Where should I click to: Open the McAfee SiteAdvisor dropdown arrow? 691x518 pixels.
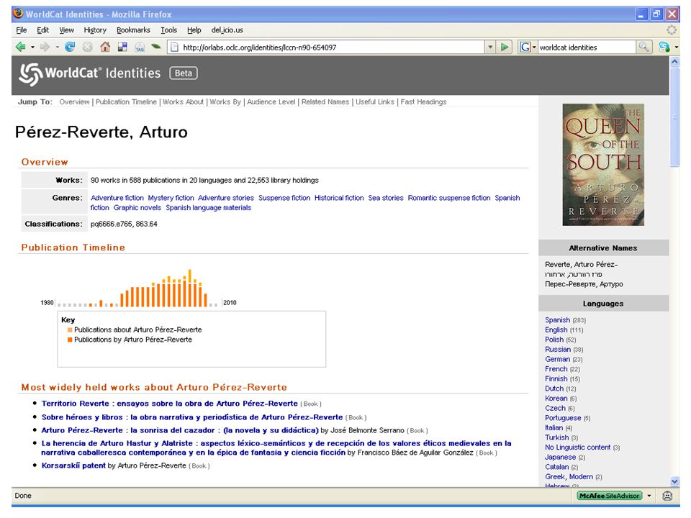[649, 496]
